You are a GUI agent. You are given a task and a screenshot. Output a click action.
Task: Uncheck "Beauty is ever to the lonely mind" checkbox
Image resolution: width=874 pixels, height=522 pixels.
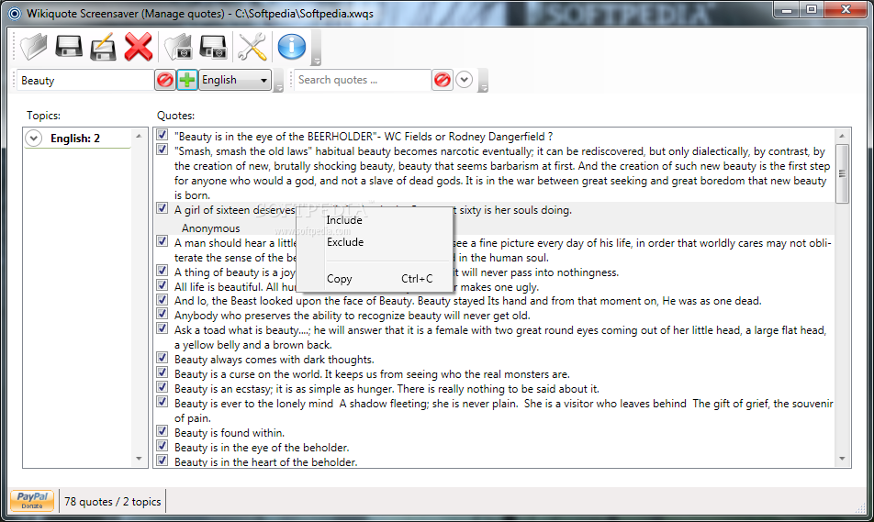tap(162, 402)
